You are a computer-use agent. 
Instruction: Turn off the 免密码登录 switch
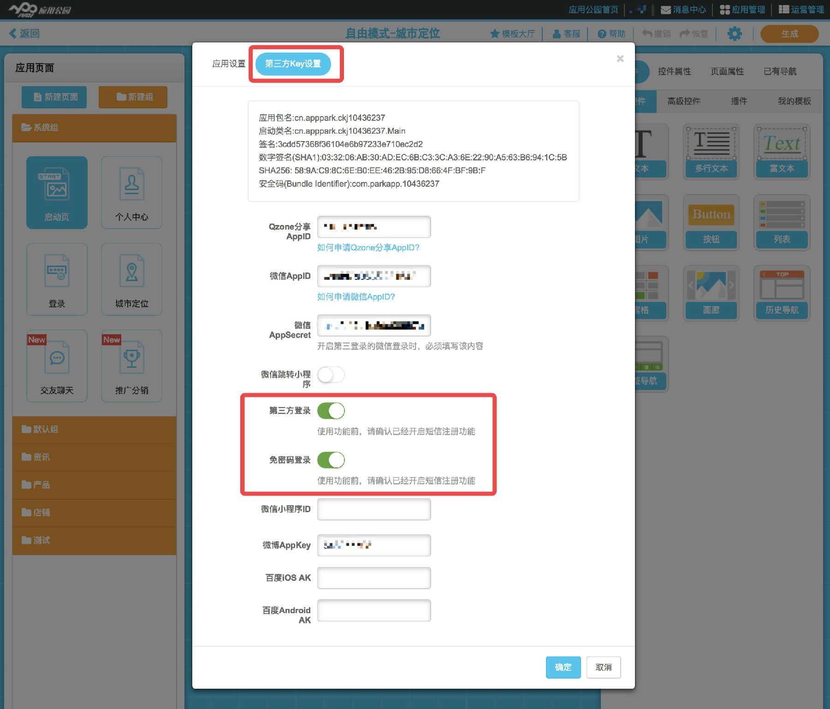(331, 460)
